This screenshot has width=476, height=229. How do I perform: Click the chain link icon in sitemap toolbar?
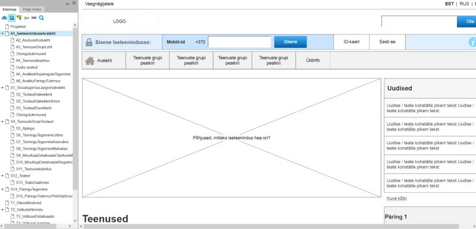tap(34, 18)
